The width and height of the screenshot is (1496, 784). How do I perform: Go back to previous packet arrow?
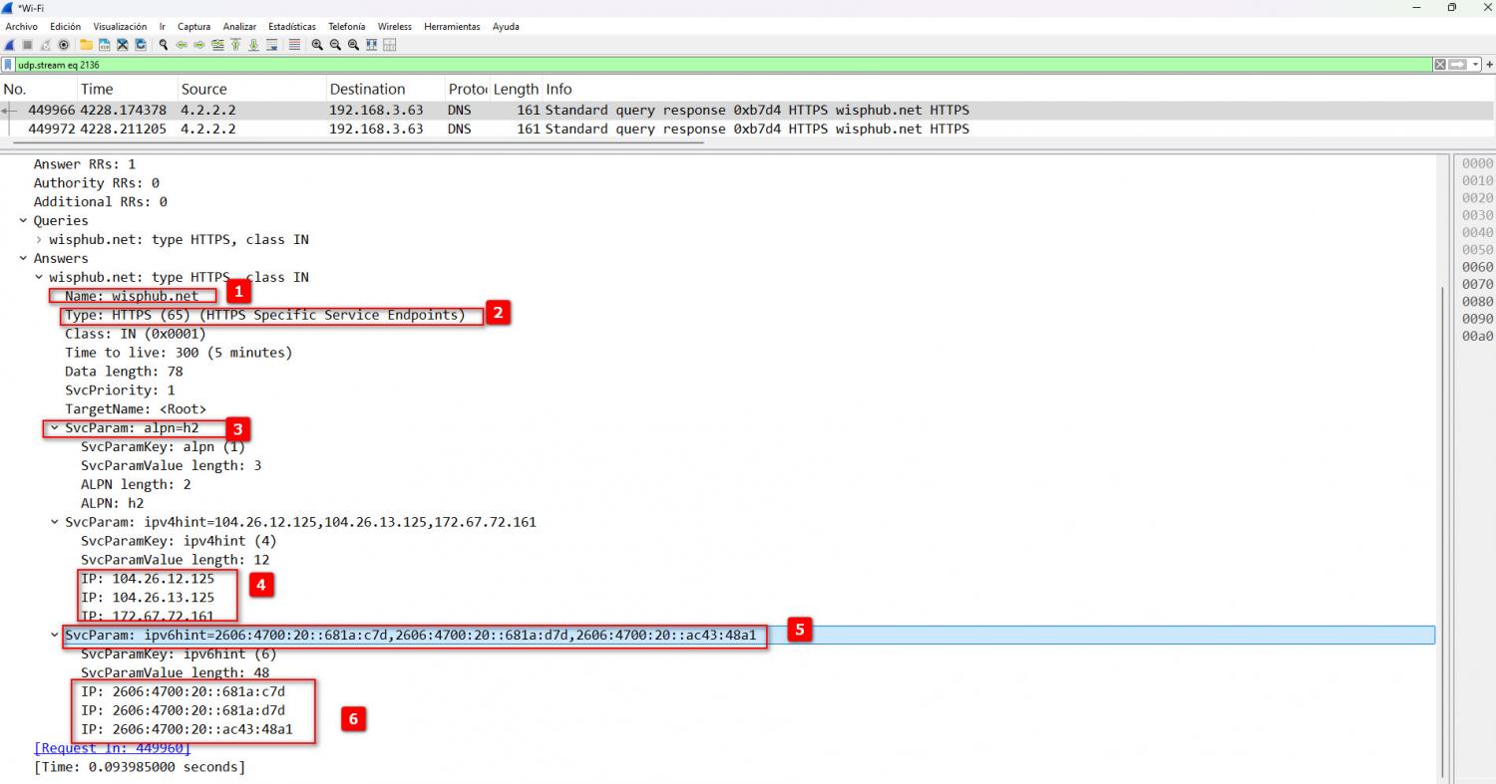[182, 45]
